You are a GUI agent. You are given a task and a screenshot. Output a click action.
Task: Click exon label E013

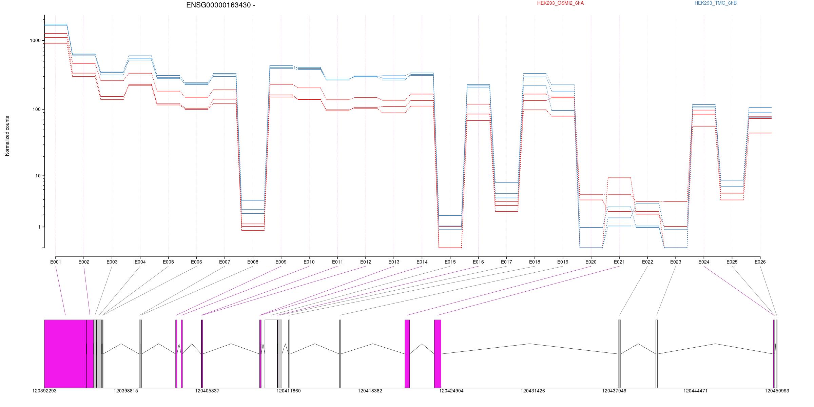(394, 262)
